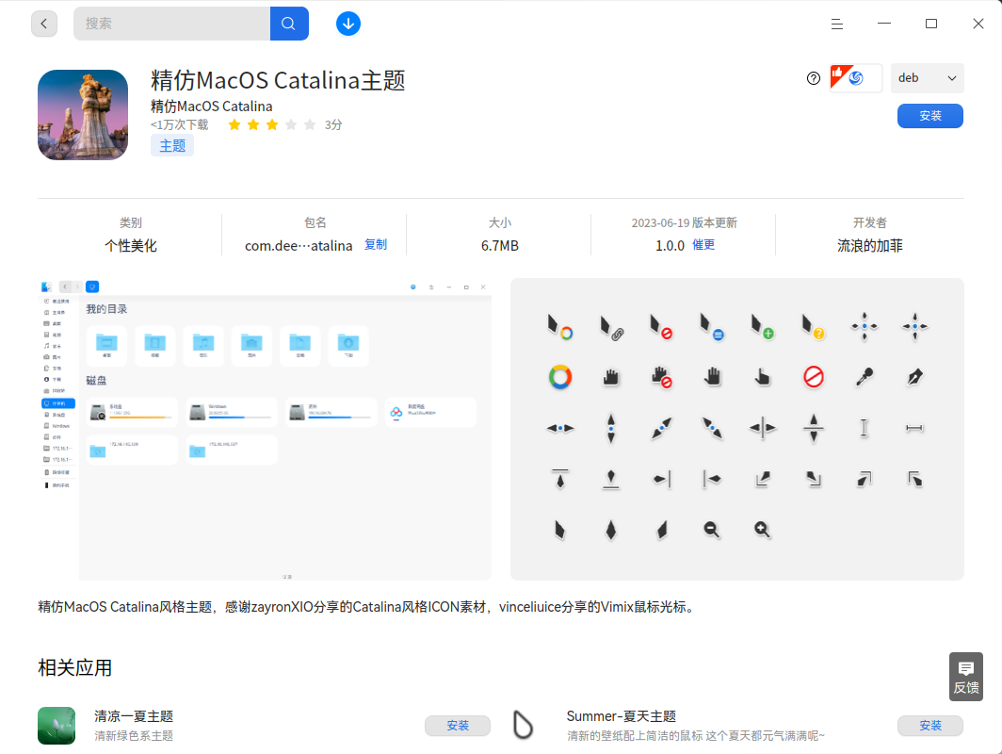
Task: Click the 清凉一夏主题 green app icon
Action: (57, 725)
